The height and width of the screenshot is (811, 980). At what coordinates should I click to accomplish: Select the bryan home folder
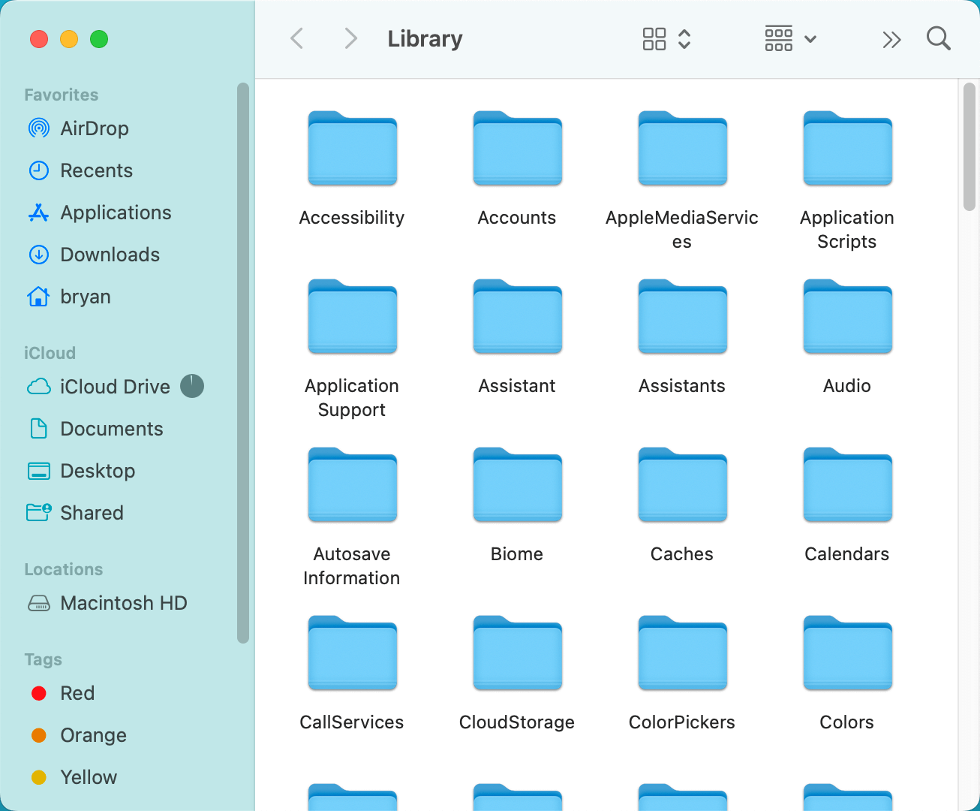point(85,297)
